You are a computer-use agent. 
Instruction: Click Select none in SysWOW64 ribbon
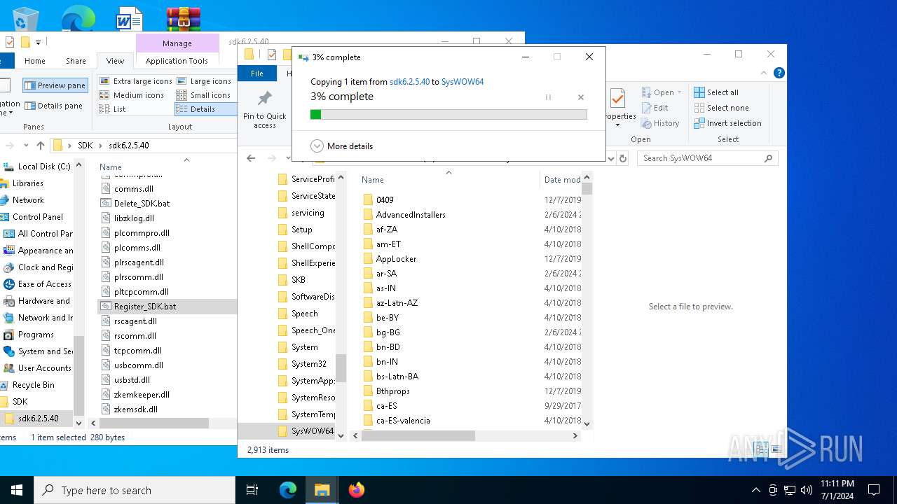[721, 108]
